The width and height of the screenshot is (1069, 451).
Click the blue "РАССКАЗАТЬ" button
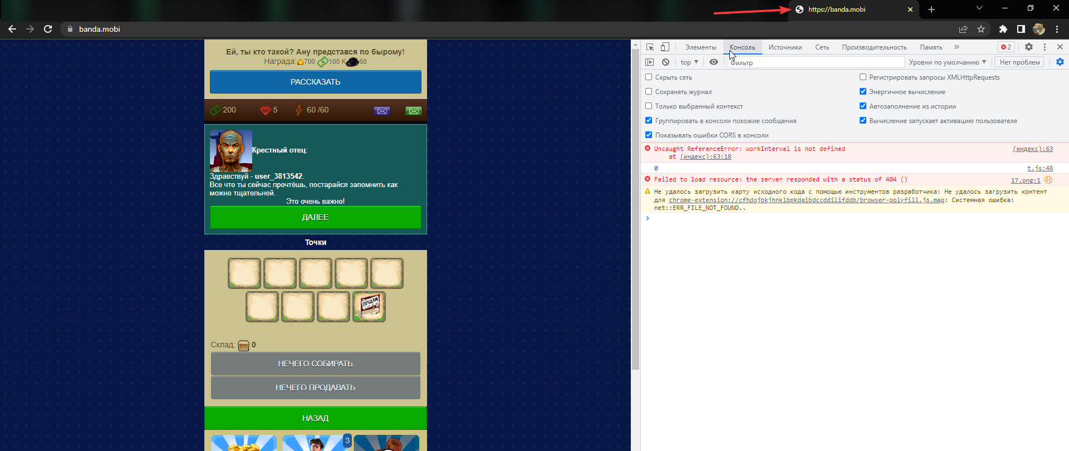315,82
